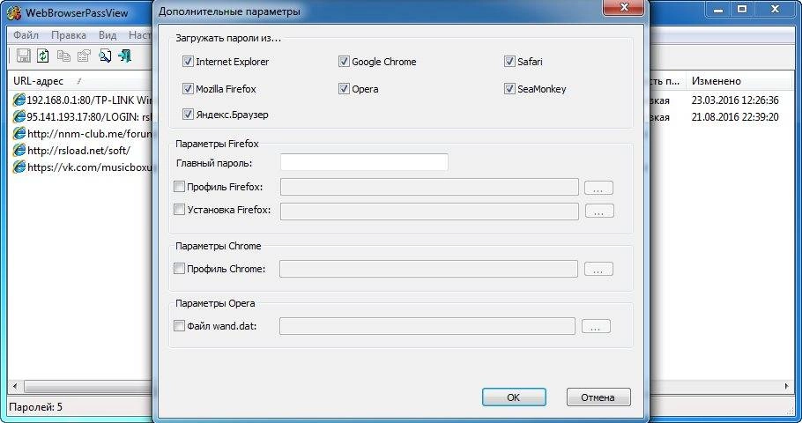This screenshot has width=802, height=423.
Task: Click OK button in dialog
Action: (514, 397)
